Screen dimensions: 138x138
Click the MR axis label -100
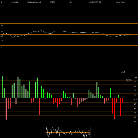pyautogui.click(x=135, y=122)
